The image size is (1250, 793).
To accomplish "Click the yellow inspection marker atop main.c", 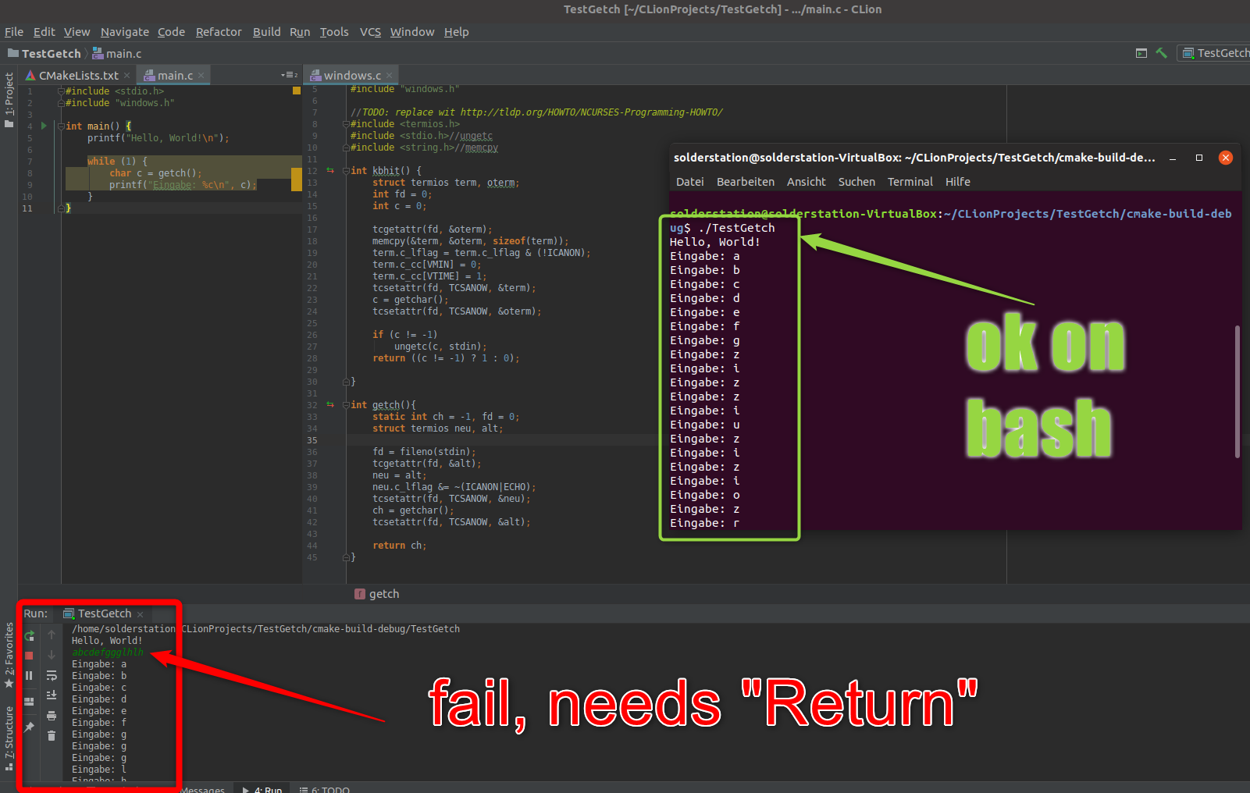I will click(297, 91).
